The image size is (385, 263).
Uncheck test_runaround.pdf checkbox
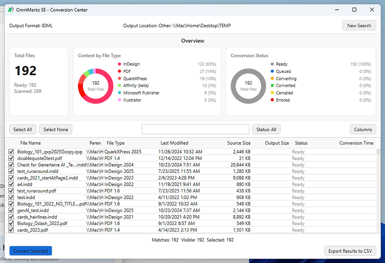11,191
